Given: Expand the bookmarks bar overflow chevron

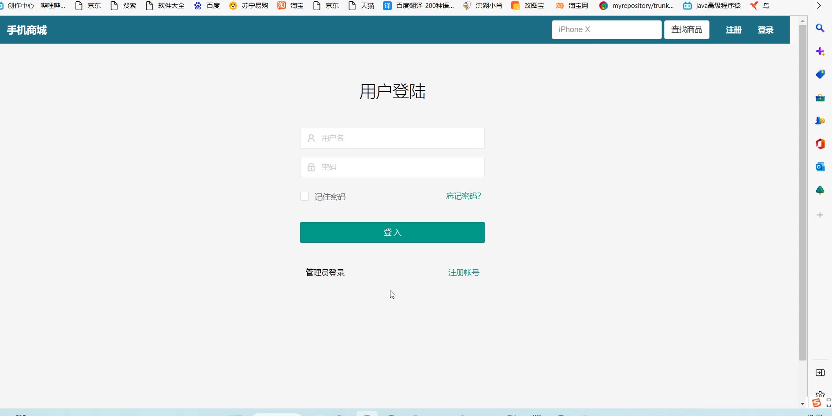Looking at the screenshot, I should pos(819,6).
